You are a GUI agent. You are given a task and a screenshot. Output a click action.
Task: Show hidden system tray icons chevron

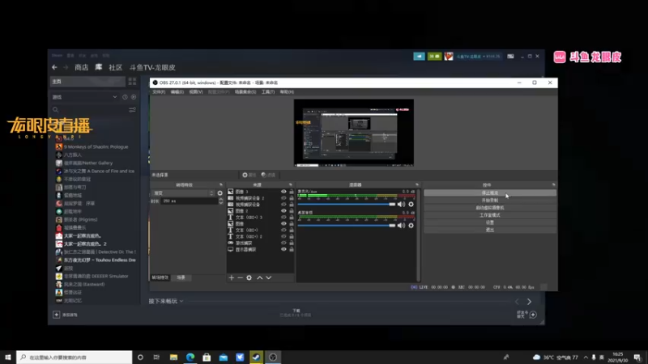tap(586, 357)
